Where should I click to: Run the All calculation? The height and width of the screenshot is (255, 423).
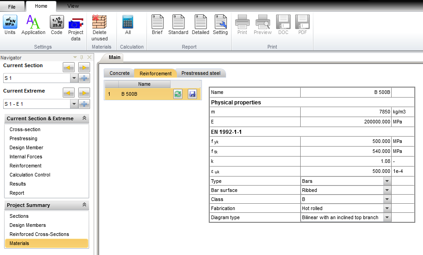pos(128,25)
